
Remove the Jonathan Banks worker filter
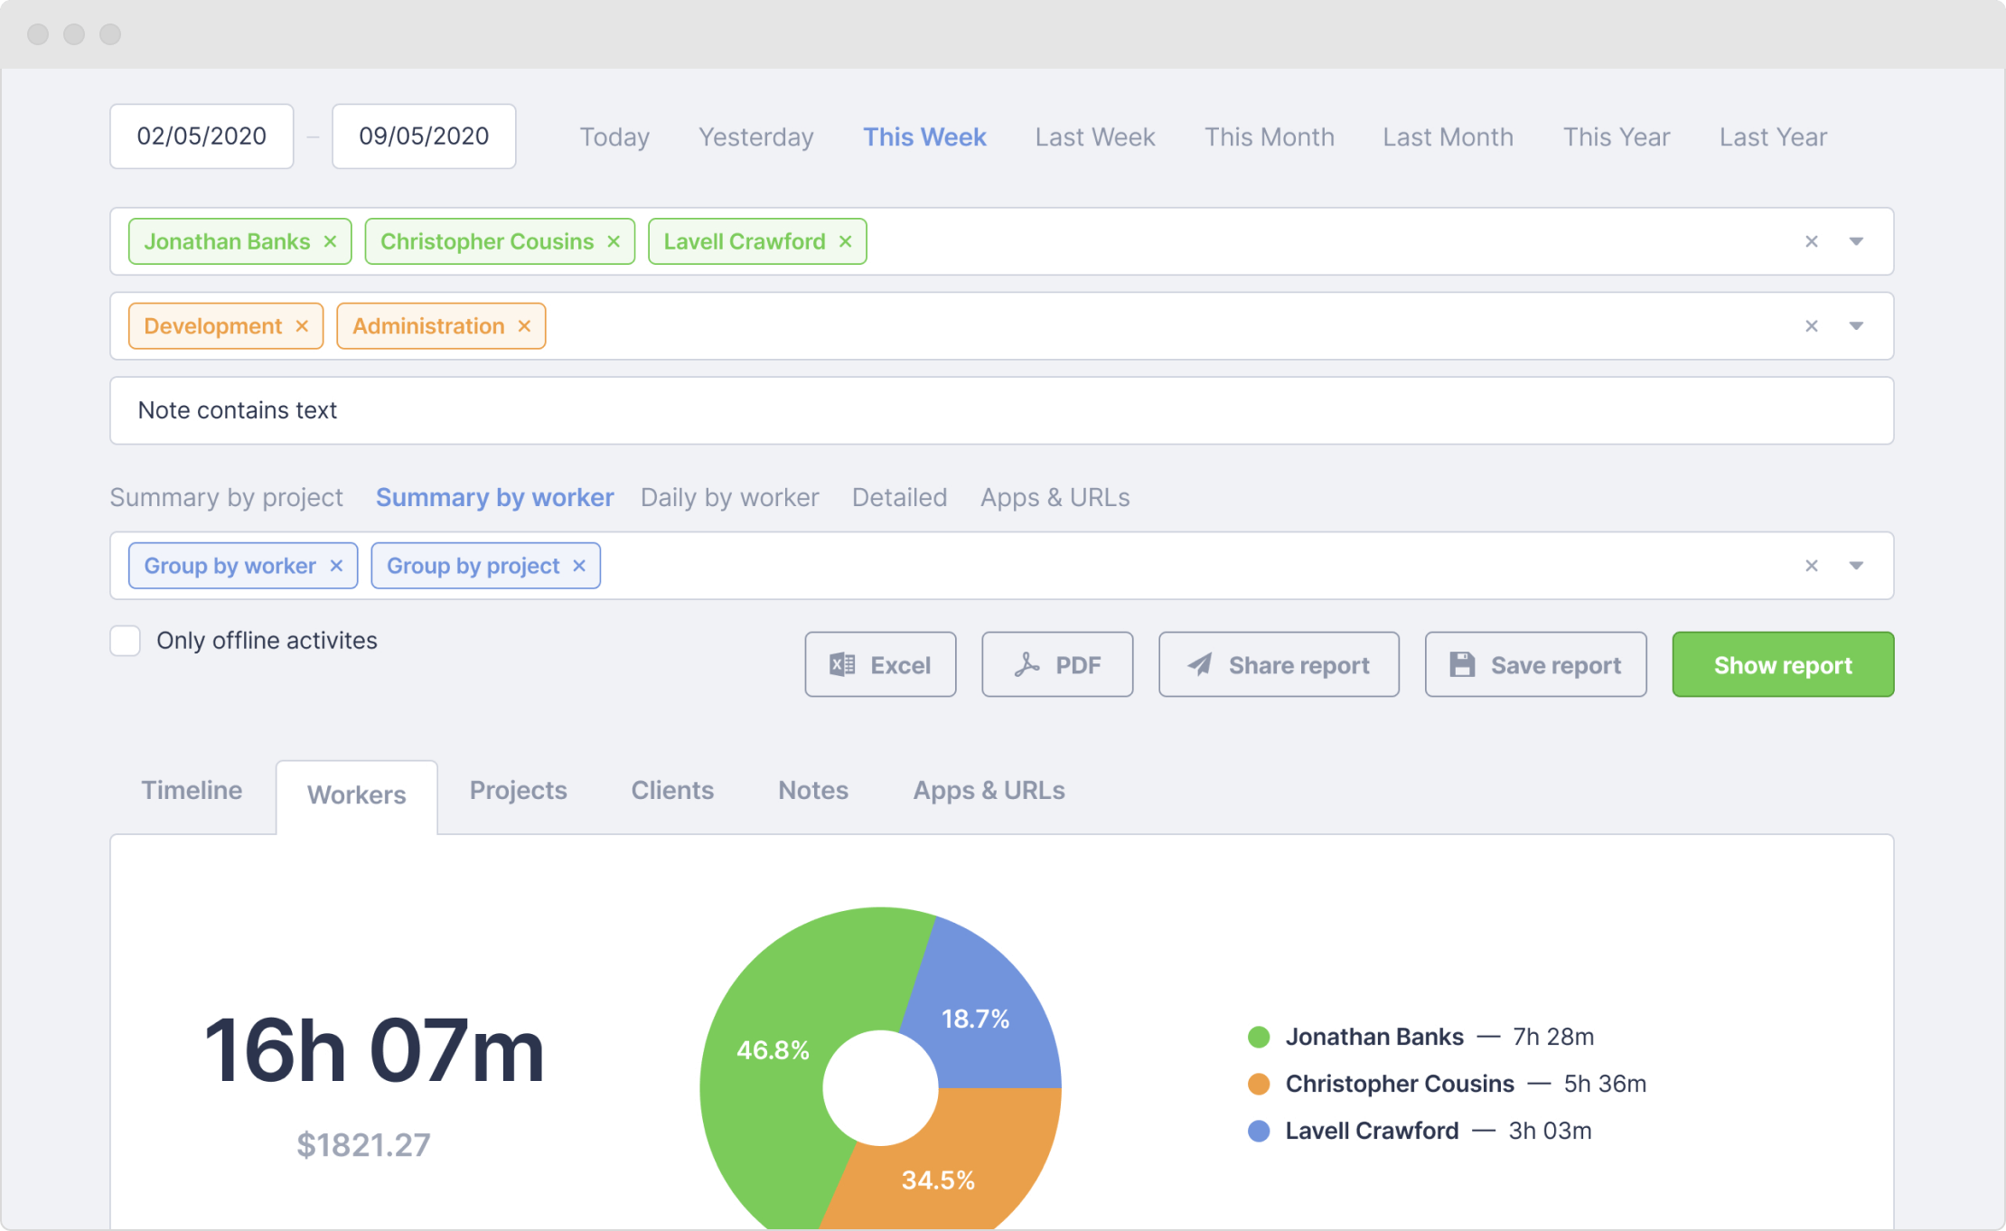pyautogui.click(x=329, y=240)
